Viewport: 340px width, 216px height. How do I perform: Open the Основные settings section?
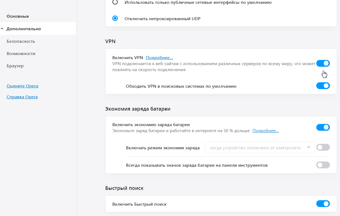coord(18,16)
